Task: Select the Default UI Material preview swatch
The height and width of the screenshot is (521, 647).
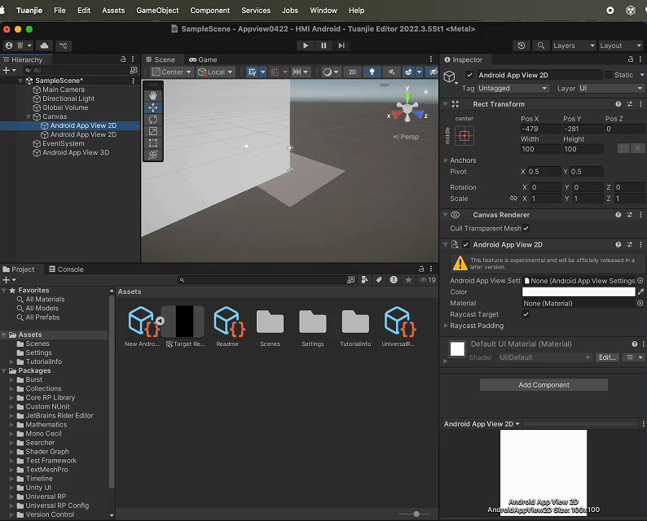Action: (457, 348)
